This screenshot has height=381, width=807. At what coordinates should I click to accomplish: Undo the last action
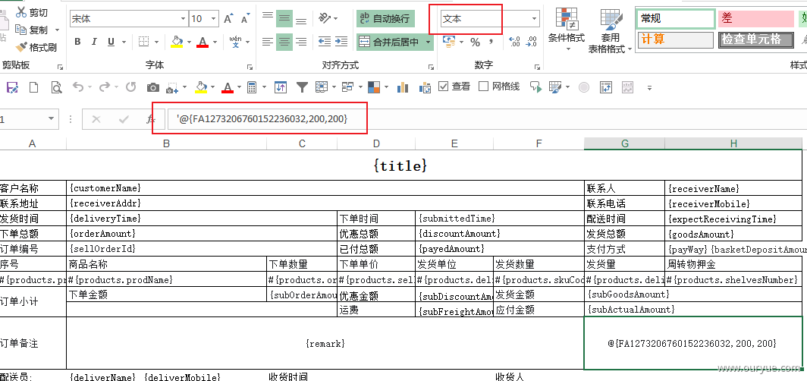pyautogui.click(x=78, y=87)
